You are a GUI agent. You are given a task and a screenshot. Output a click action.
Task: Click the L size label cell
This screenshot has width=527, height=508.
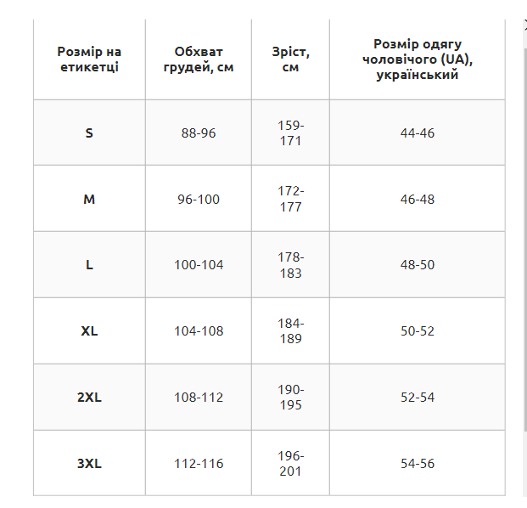tap(89, 265)
